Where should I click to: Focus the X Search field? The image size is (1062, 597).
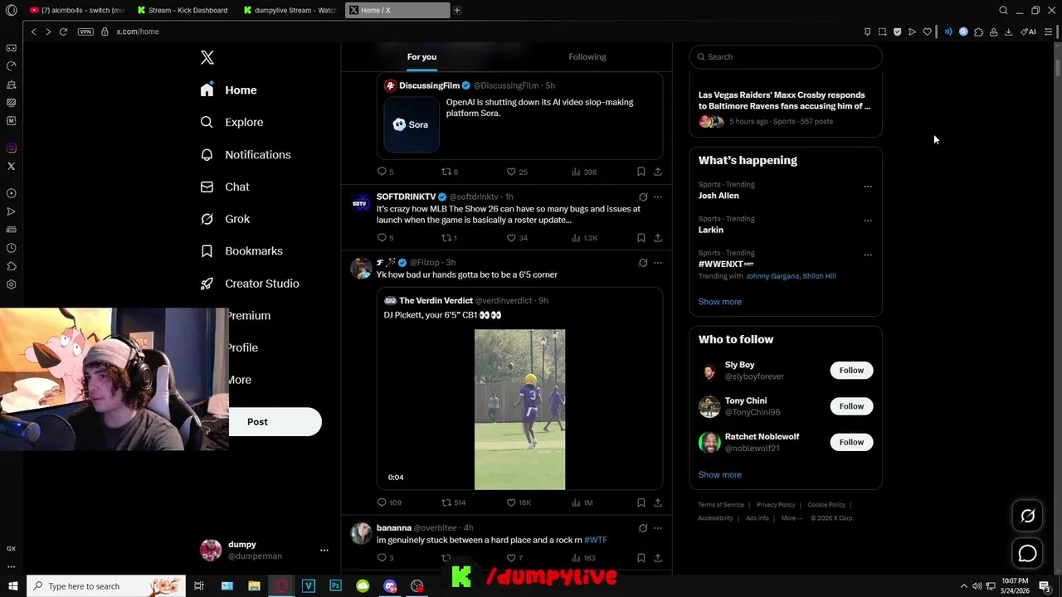[x=786, y=56]
